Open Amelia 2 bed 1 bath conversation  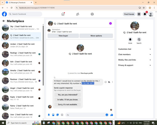[x=21, y=72]
